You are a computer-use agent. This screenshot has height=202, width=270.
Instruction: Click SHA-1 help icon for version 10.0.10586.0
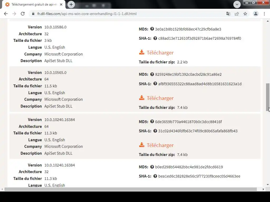(155, 38)
